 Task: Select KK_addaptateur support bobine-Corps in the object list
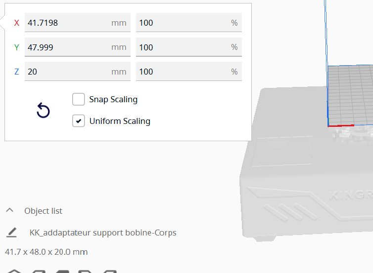point(103,233)
